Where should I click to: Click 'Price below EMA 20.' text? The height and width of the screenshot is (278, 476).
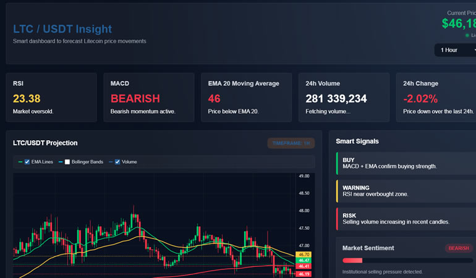click(x=233, y=111)
